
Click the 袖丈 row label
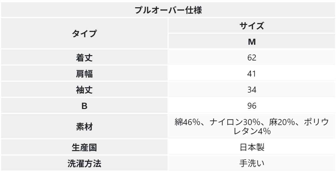[84, 89]
